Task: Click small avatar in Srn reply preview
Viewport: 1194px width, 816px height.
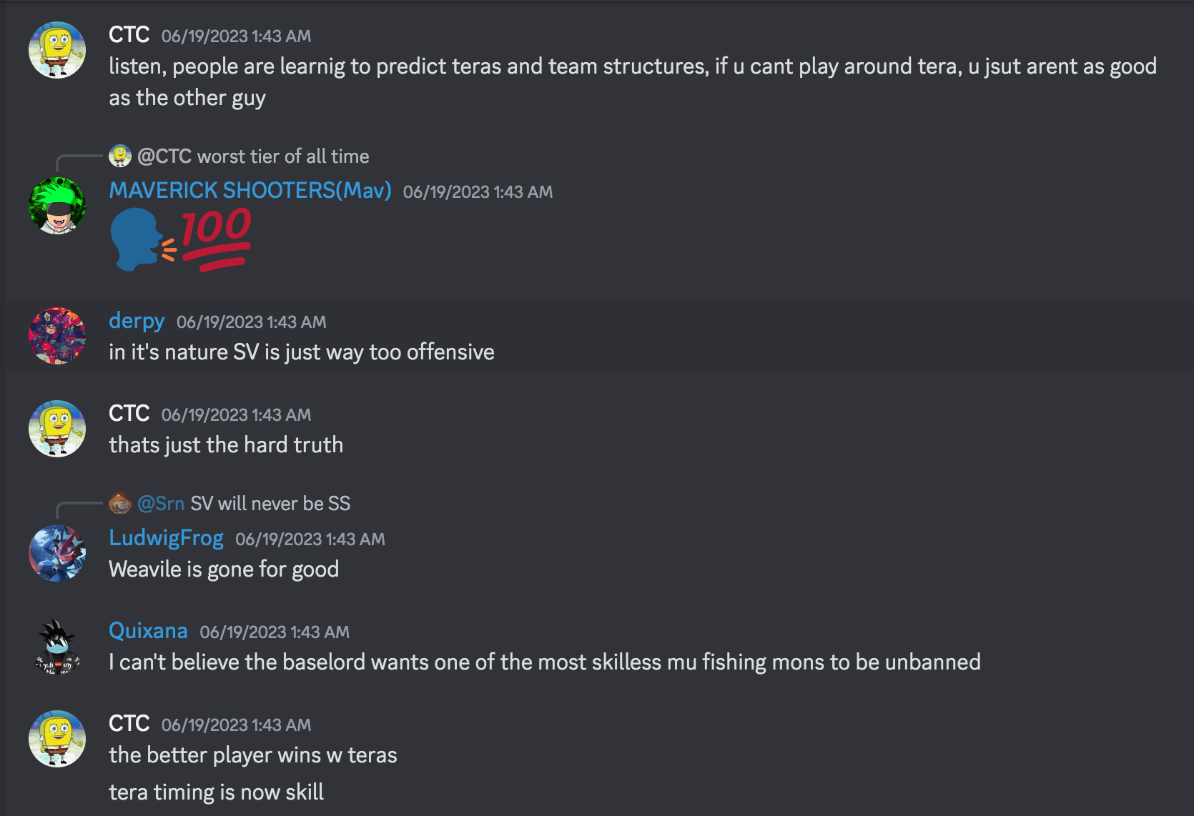Action: coord(120,504)
